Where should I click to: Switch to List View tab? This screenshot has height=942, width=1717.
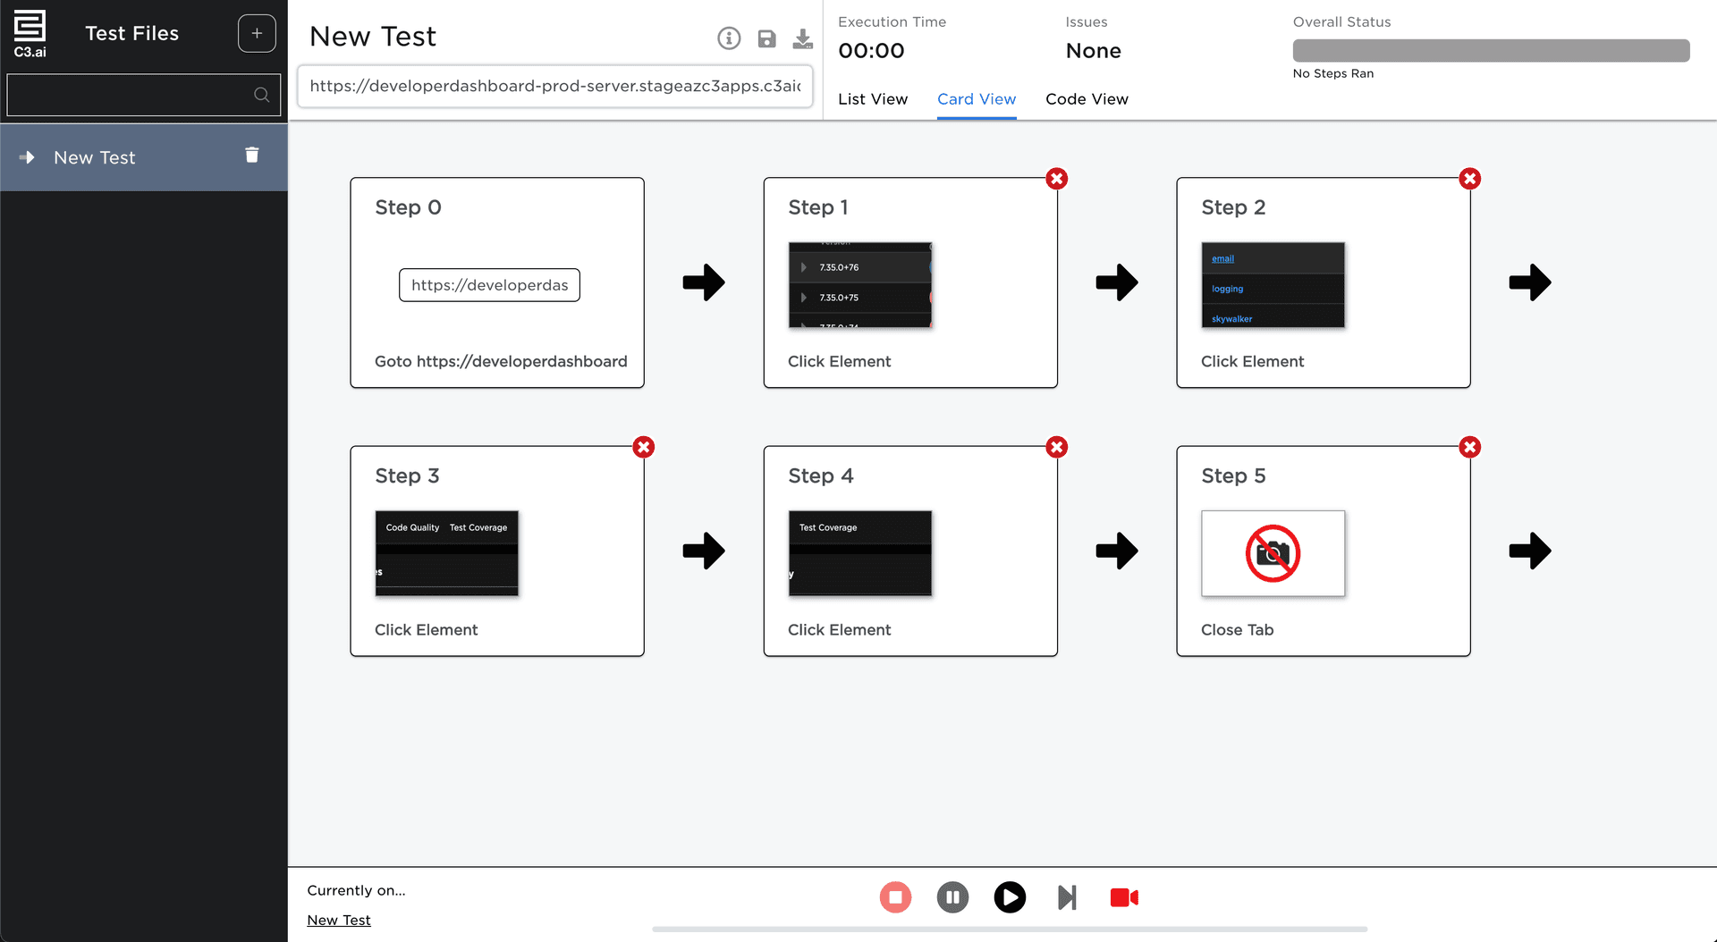(x=872, y=99)
